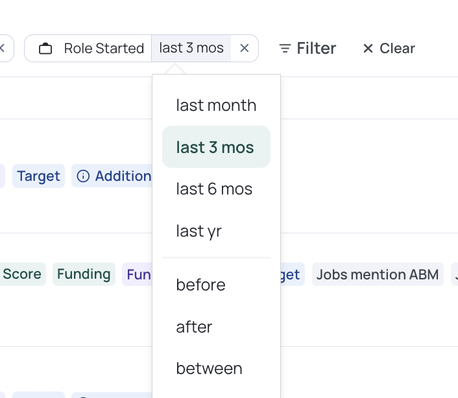The height and width of the screenshot is (398, 458).
Task: Click the Funding tag
Action: click(x=84, y=274)
